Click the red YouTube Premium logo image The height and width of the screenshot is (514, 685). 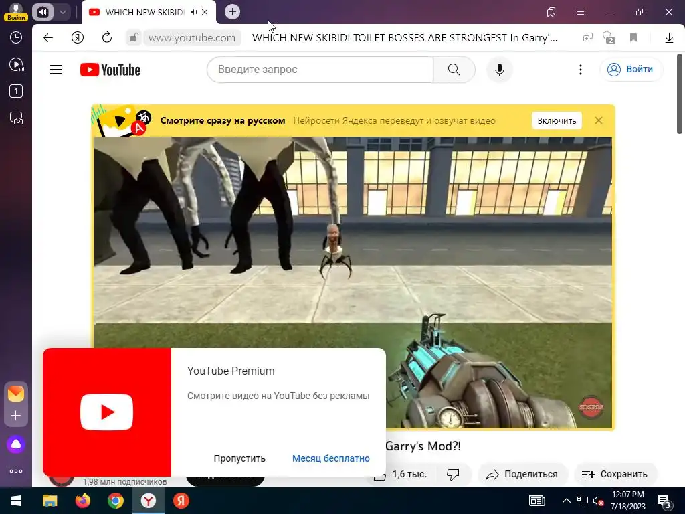coord(107,412)
